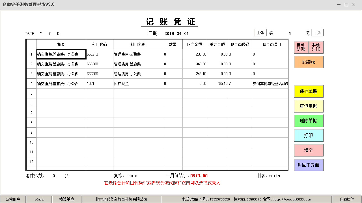
Task: Click the 保存单据 (Save Voucher) button
Action: click(309, 91)
